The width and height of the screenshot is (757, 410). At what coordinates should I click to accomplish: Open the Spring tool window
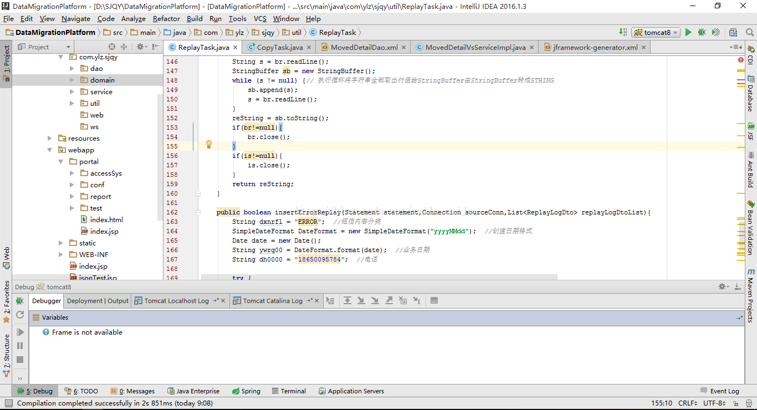click(245, 391)
